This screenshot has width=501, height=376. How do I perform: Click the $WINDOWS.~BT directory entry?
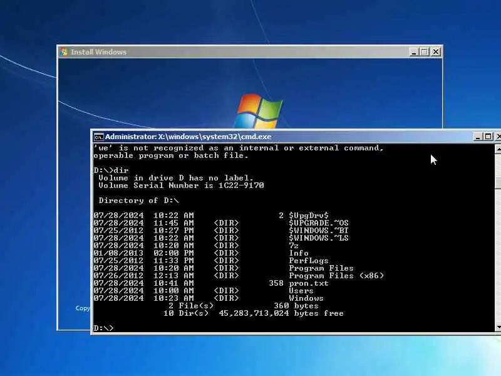[x=319, y=231]
